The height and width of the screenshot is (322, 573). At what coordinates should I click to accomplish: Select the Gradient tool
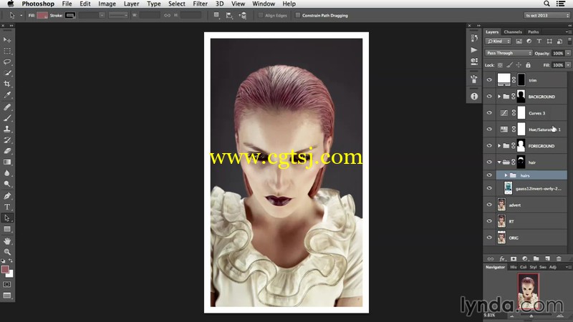[x=7, y=162]
